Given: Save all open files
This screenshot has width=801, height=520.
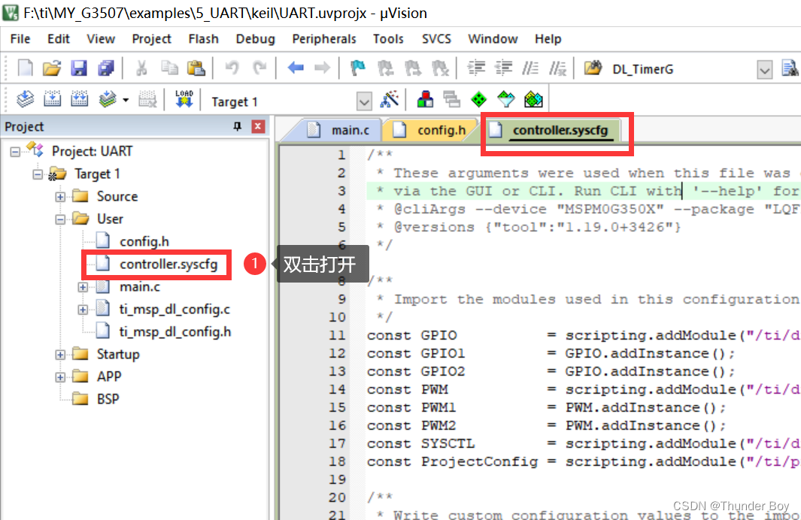Looking at the screenshot, I should point(106,68).
